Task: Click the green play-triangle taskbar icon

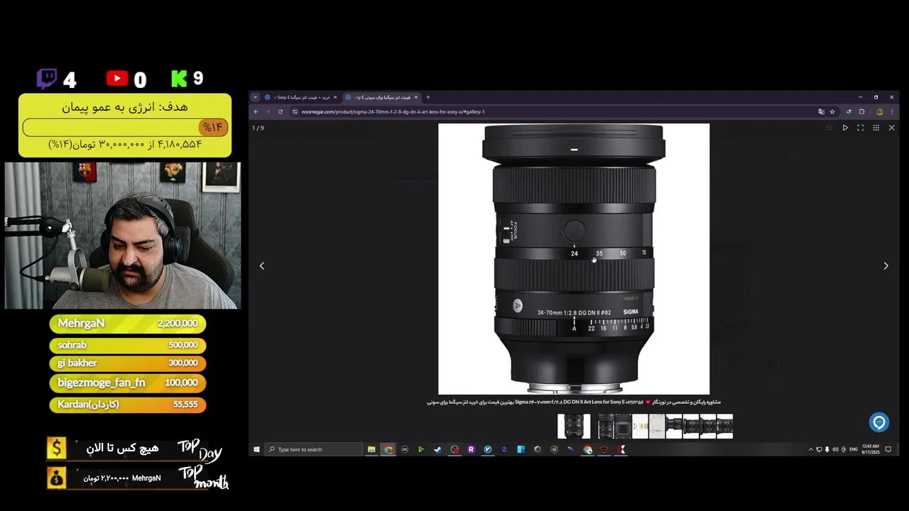Action: click(421, 449)
